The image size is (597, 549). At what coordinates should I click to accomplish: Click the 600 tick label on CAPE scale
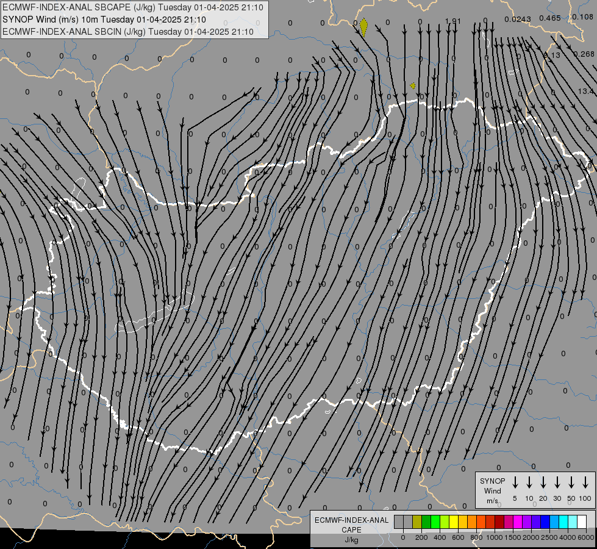pyautogui.click(x=458, y=537)
